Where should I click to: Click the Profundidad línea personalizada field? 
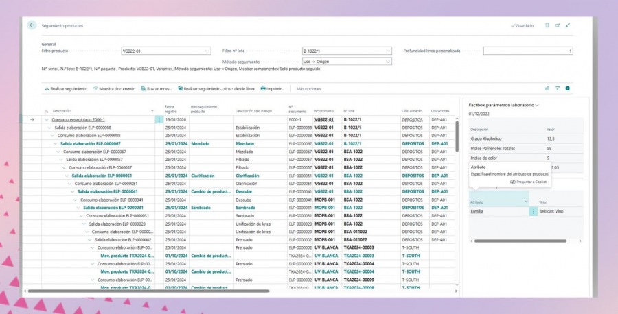click(x=527, y=51)
